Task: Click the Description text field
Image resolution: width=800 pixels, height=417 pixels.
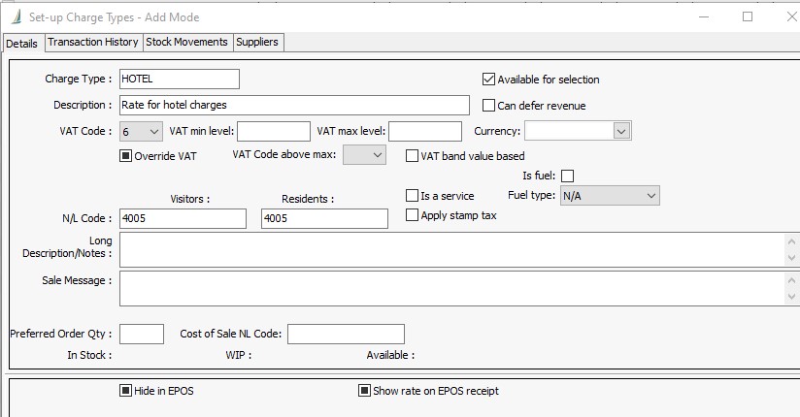Action: point(292,105)
